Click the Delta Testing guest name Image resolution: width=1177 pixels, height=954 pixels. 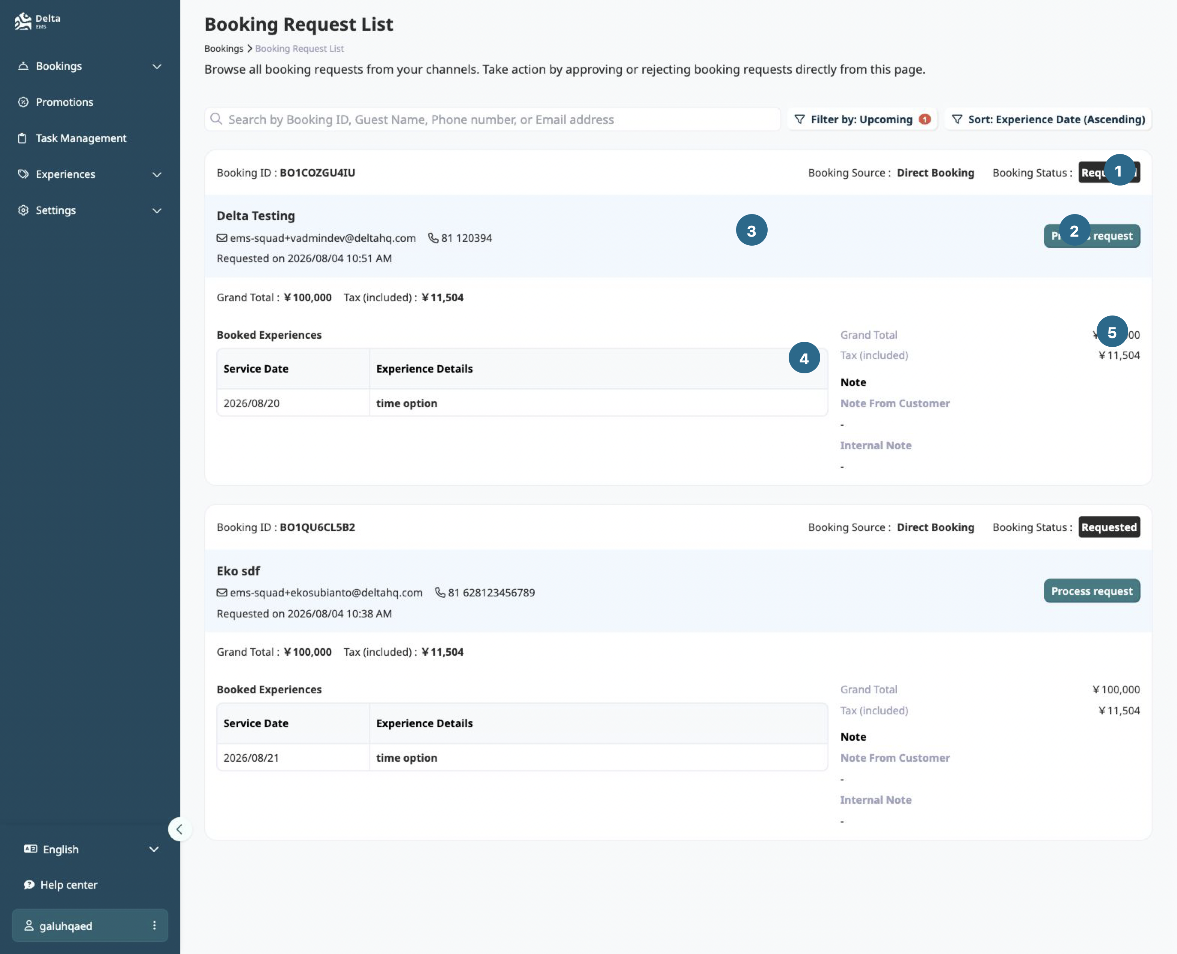[x=255, y=216]
